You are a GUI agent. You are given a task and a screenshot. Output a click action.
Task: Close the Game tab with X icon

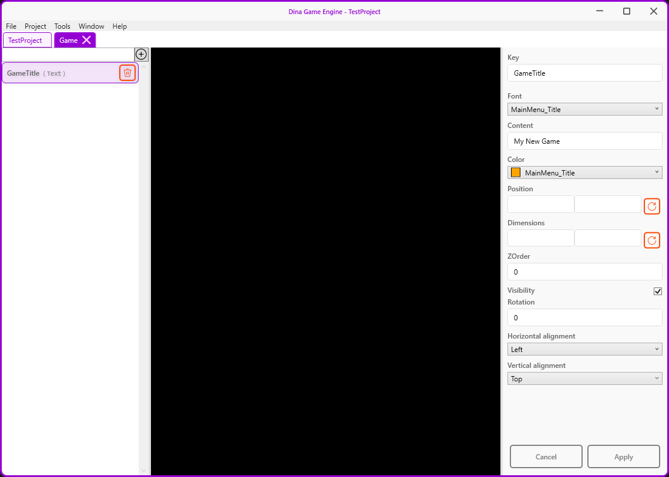86,40
